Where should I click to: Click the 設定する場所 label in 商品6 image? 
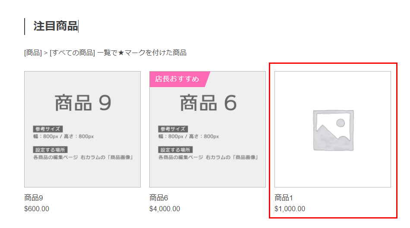click(x=176, y=150)
